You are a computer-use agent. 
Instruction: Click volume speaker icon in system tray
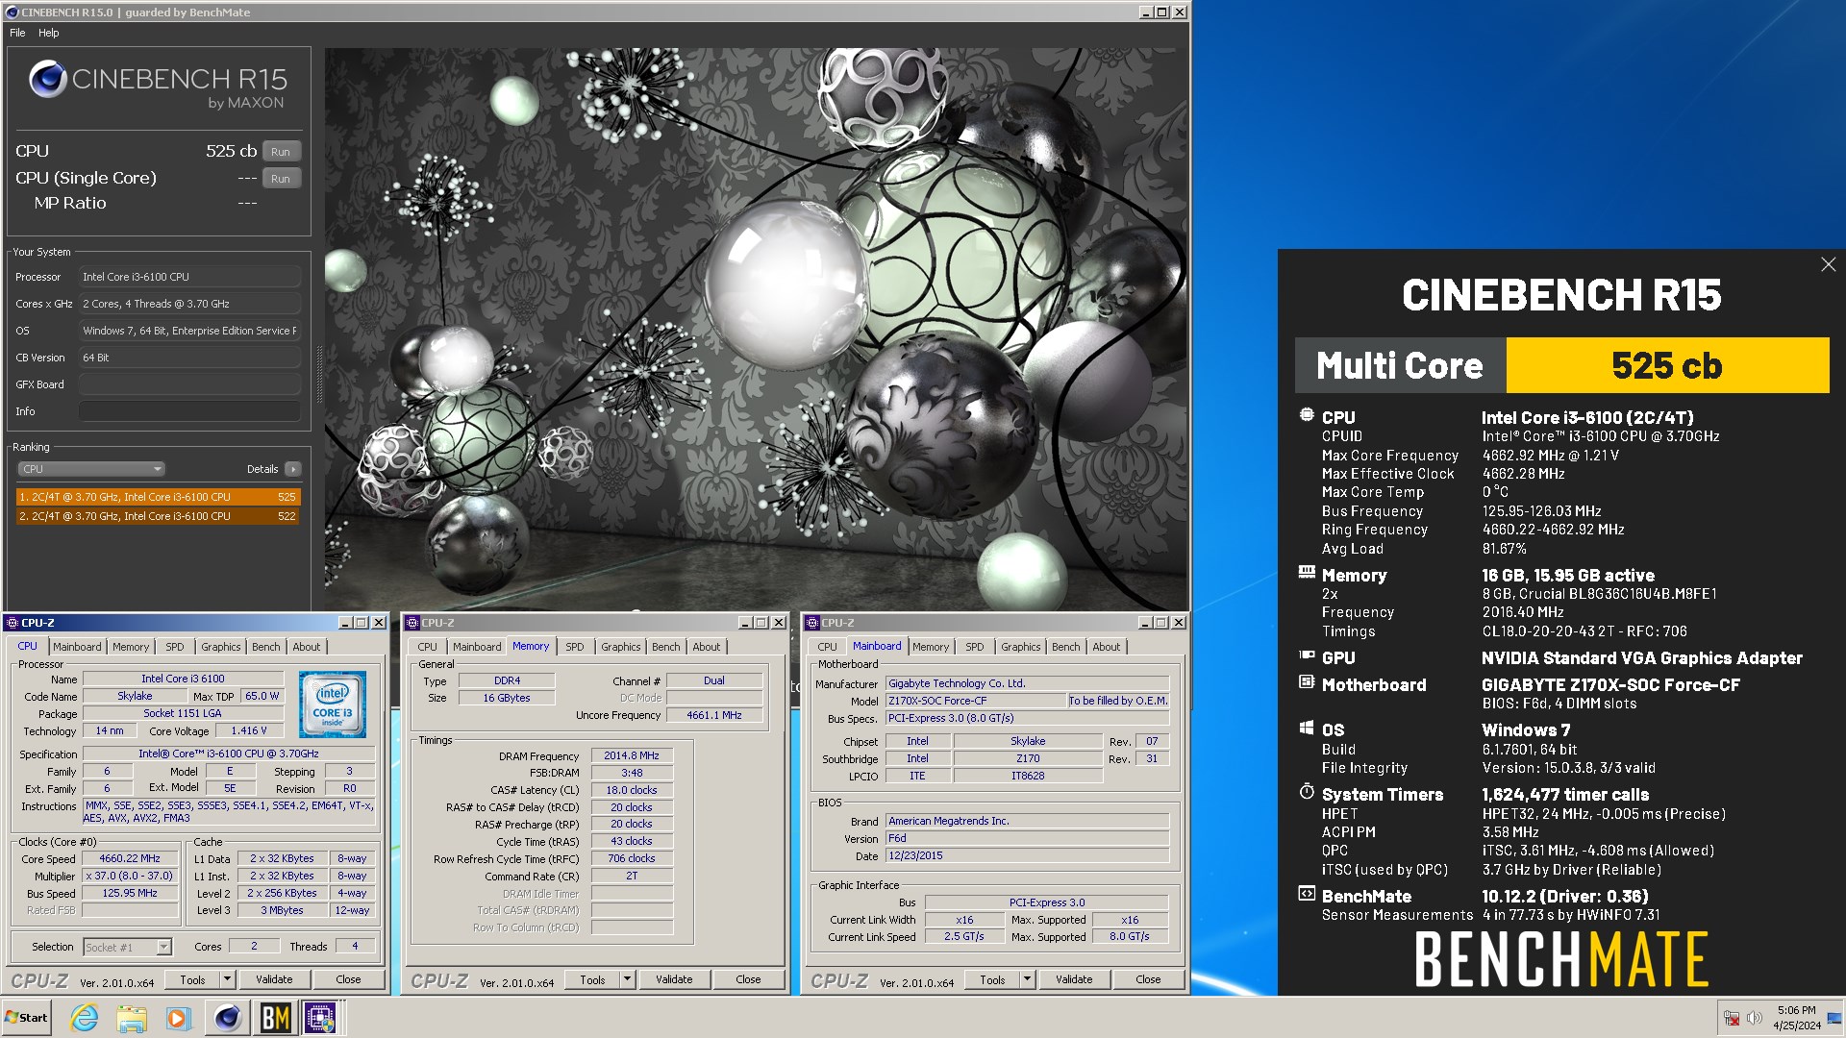click(1755, 1018)
